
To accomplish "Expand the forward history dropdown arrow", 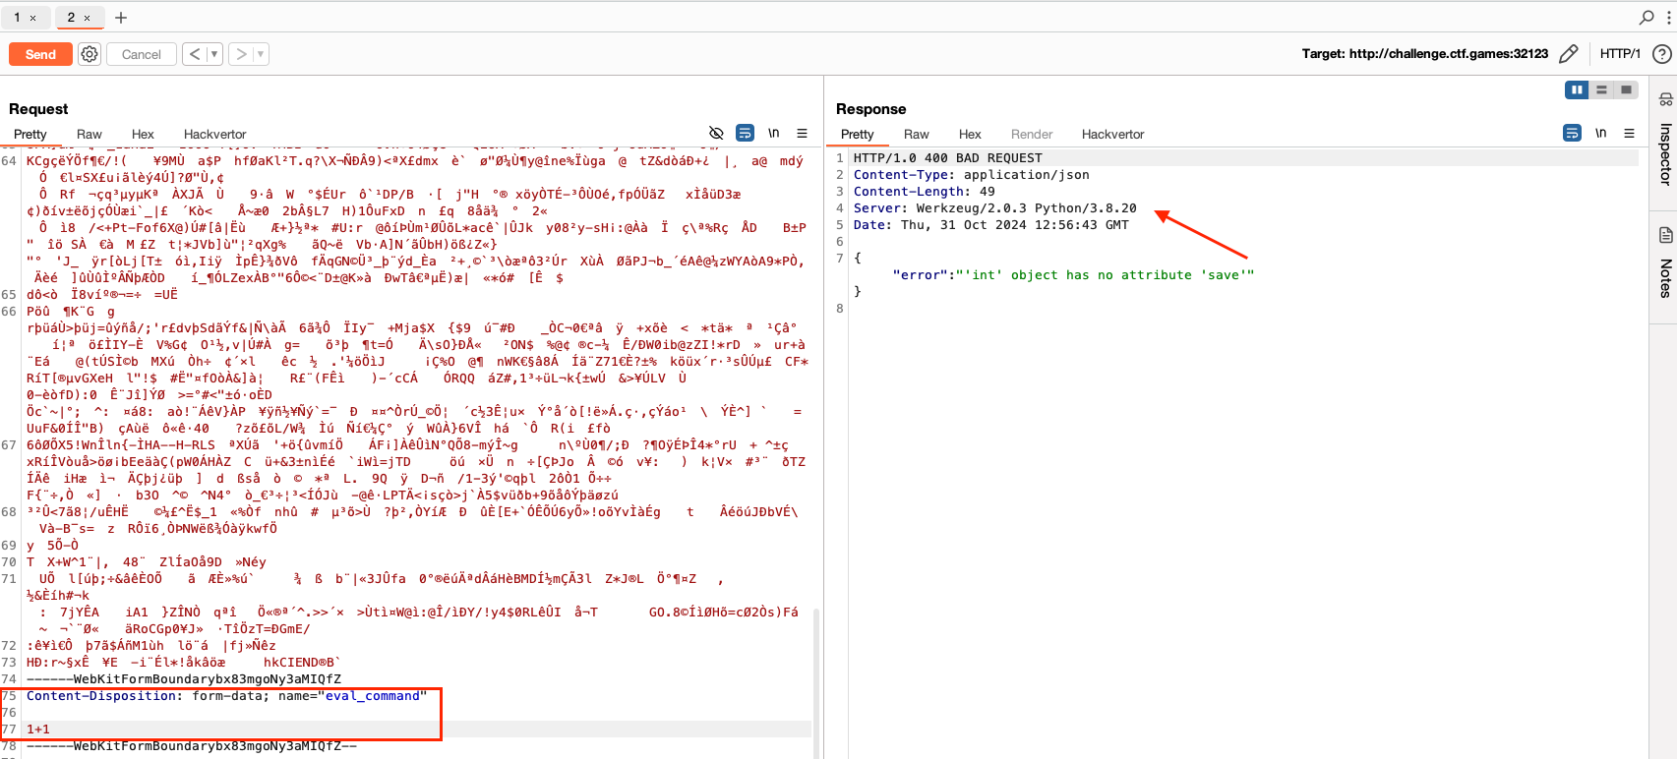I will click(262, 54).
